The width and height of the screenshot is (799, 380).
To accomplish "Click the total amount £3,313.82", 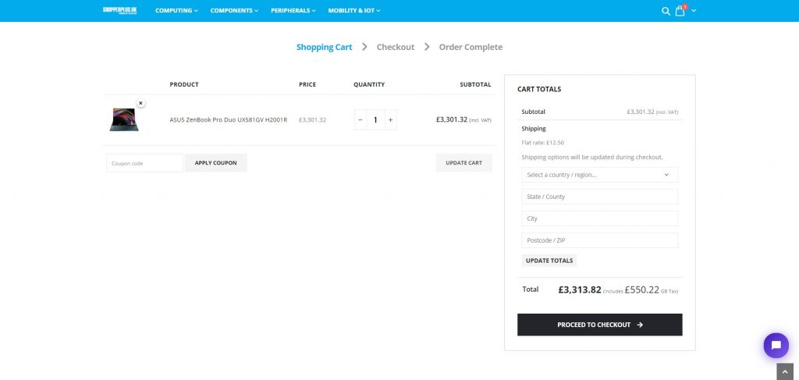I will tap(580, 289).
